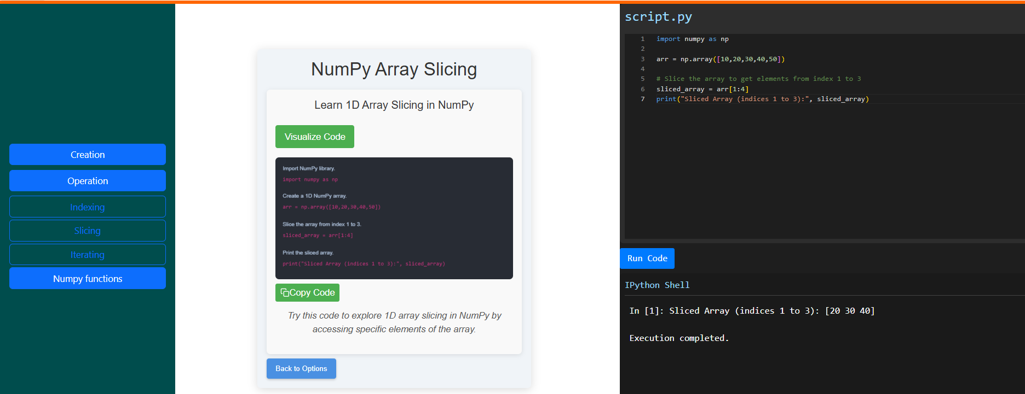
Task: Click 'Import NumPy library.' text in code block
Action: tap(309, 168)
